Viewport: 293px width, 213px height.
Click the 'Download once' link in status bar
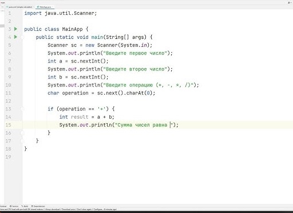68,210
